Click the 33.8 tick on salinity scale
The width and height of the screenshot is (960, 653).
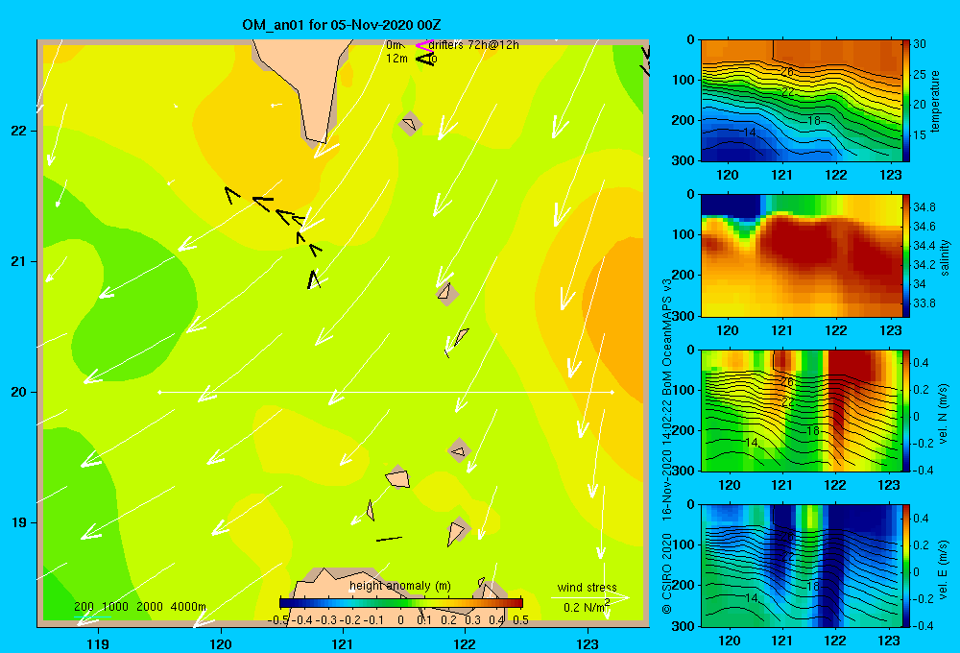tap(924, 303)
